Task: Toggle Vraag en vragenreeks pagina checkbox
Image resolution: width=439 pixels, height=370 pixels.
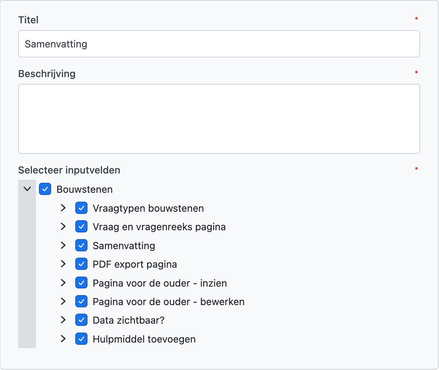Action: [81, 227]
